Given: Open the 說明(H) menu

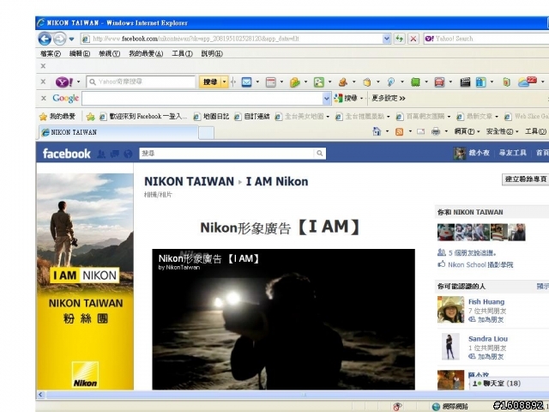Looking at the screenshot, I should (x=212, y=53).
